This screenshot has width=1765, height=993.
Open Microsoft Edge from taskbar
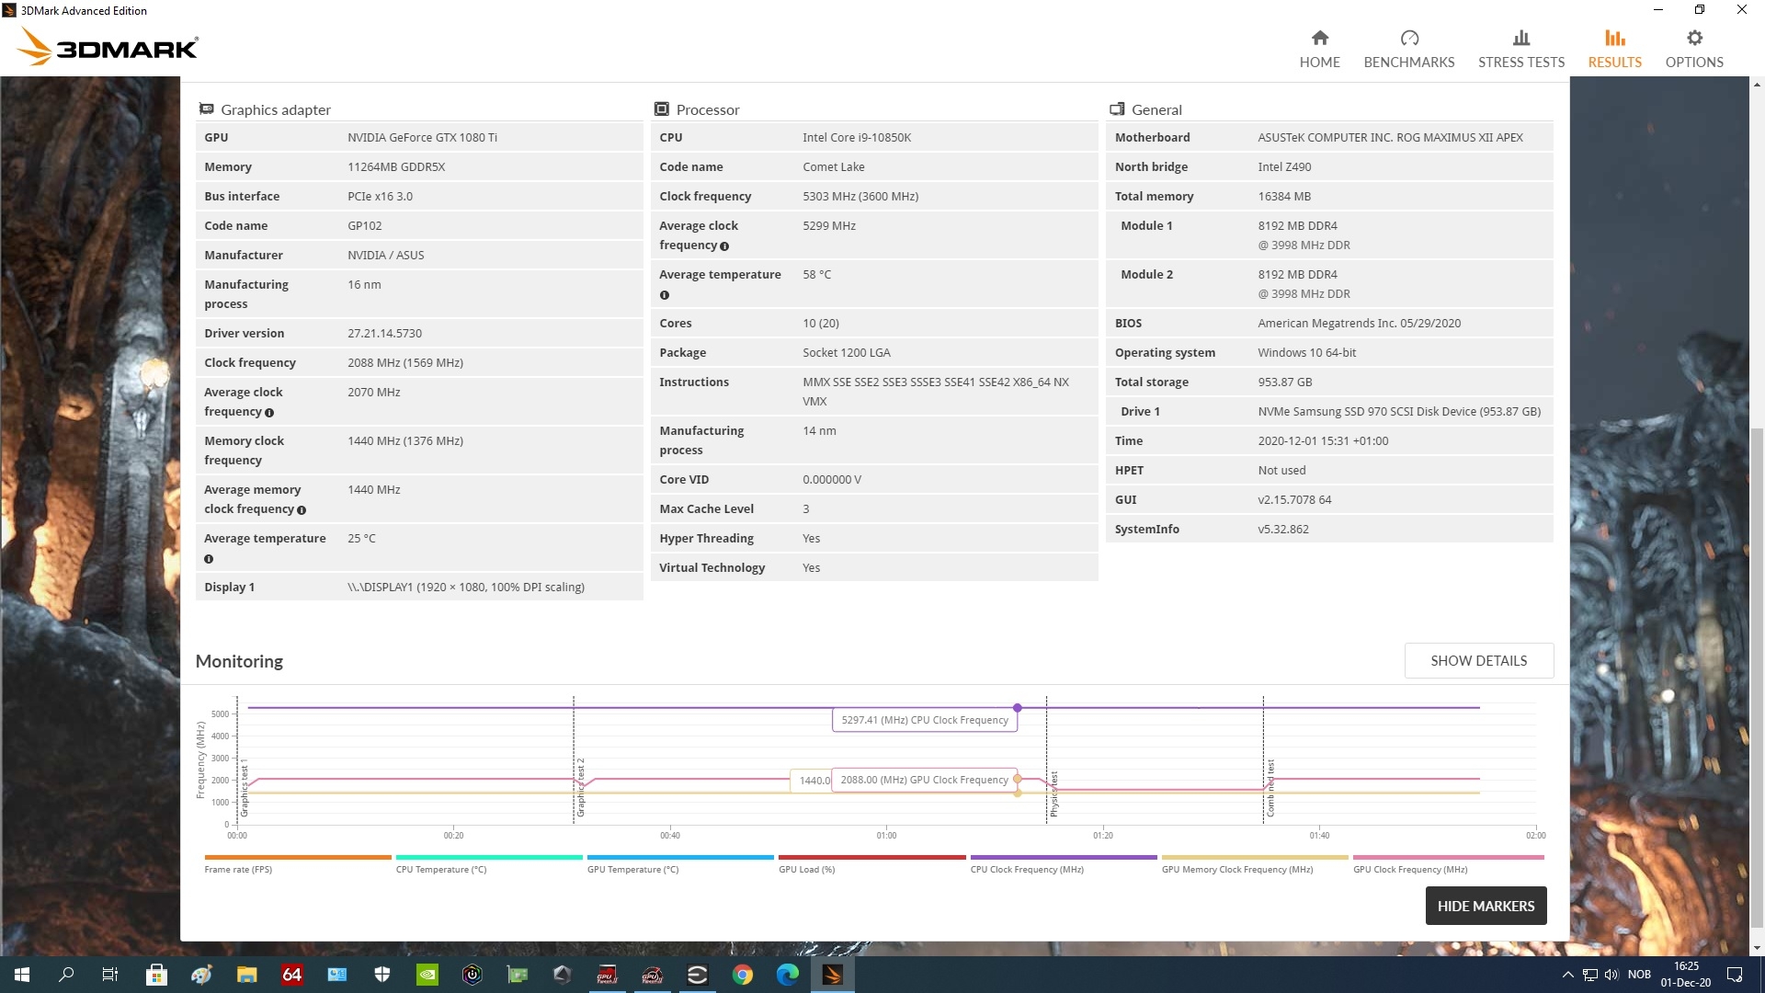click(788, 975)
